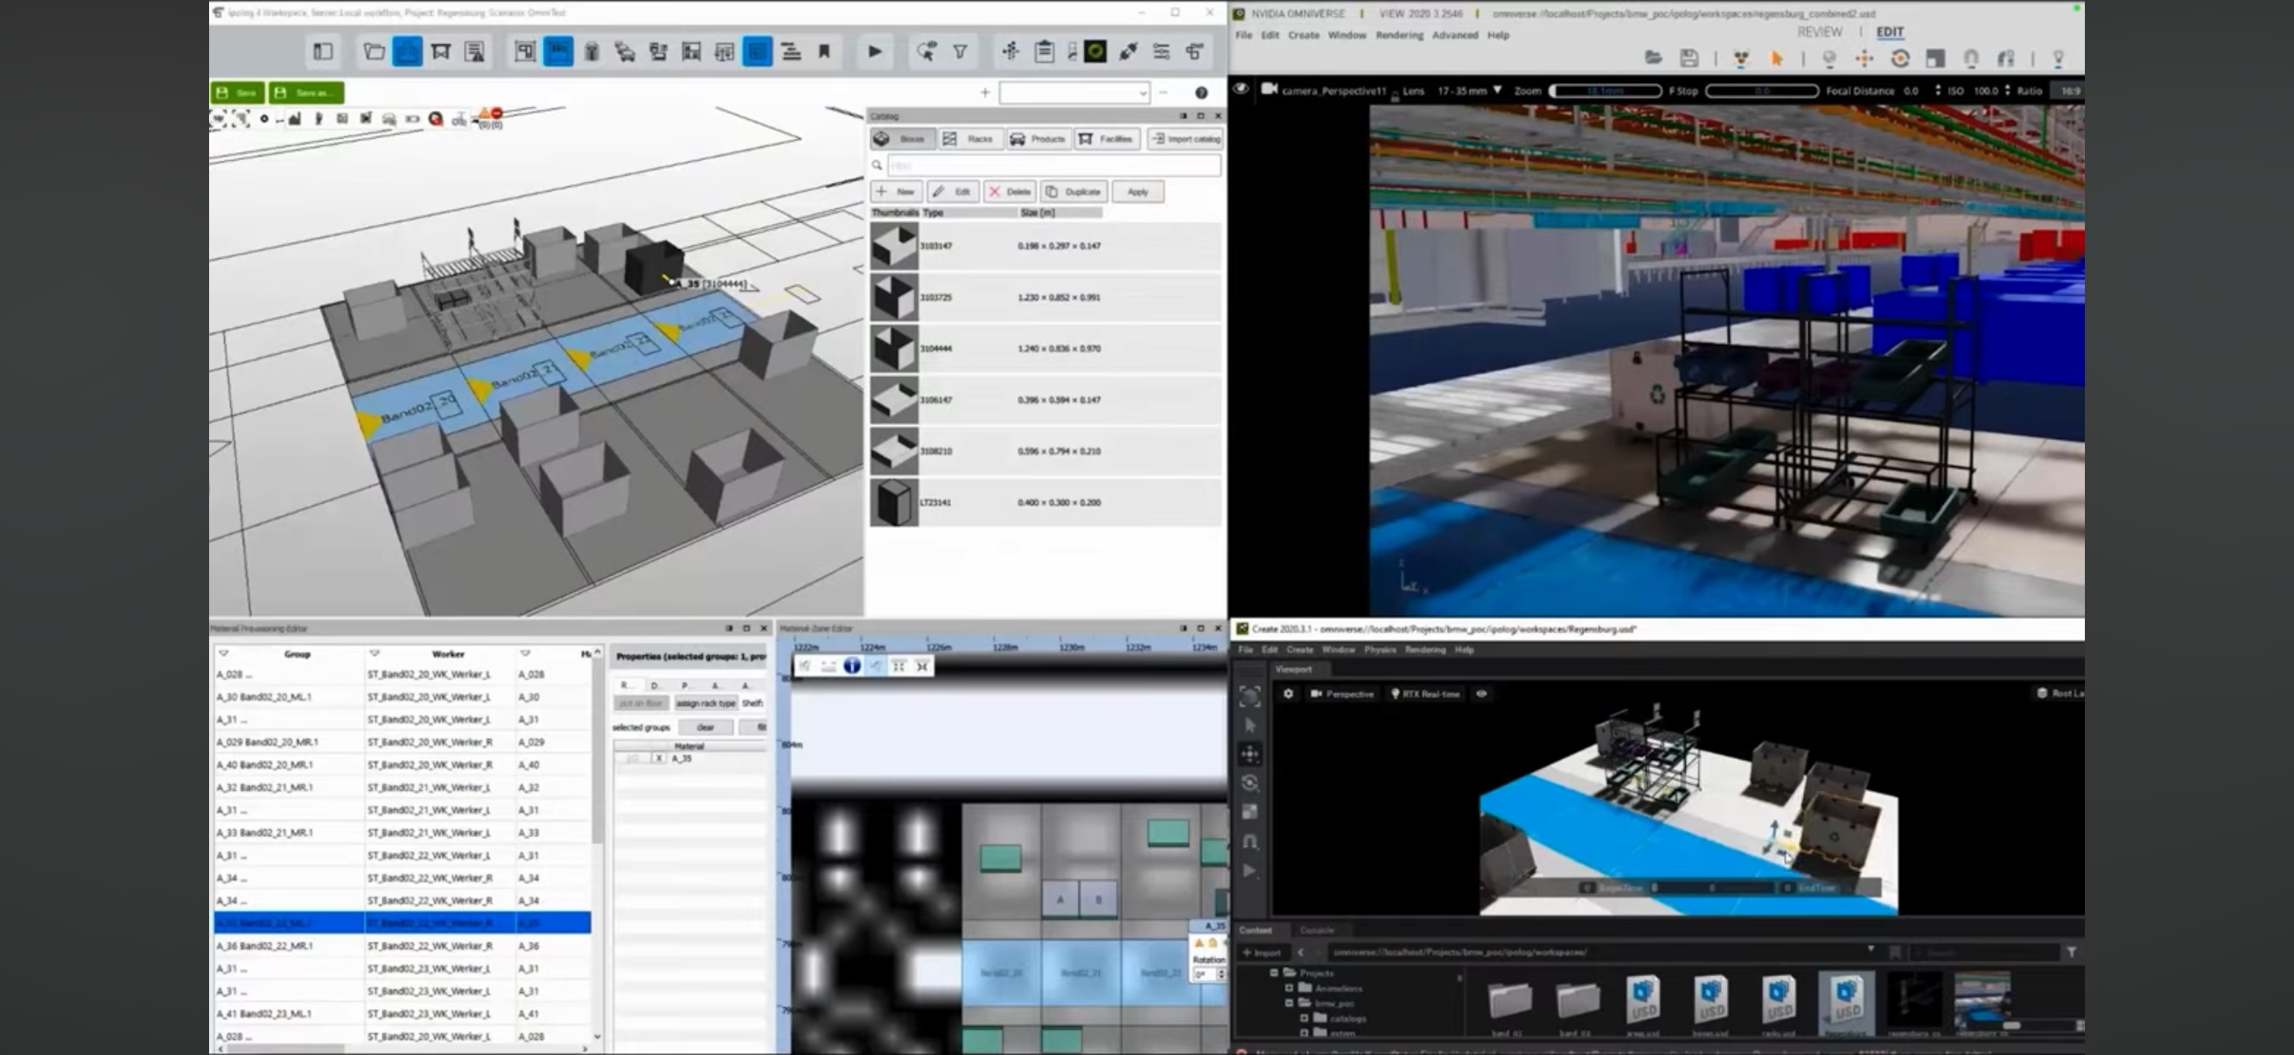Select the orange arrow selection tool
The height and width of the screenshot is (1055, 2294).
[1777, 59]
